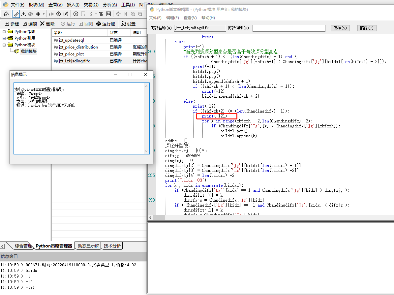Select 我的模块 in the tree

[28, 51]
